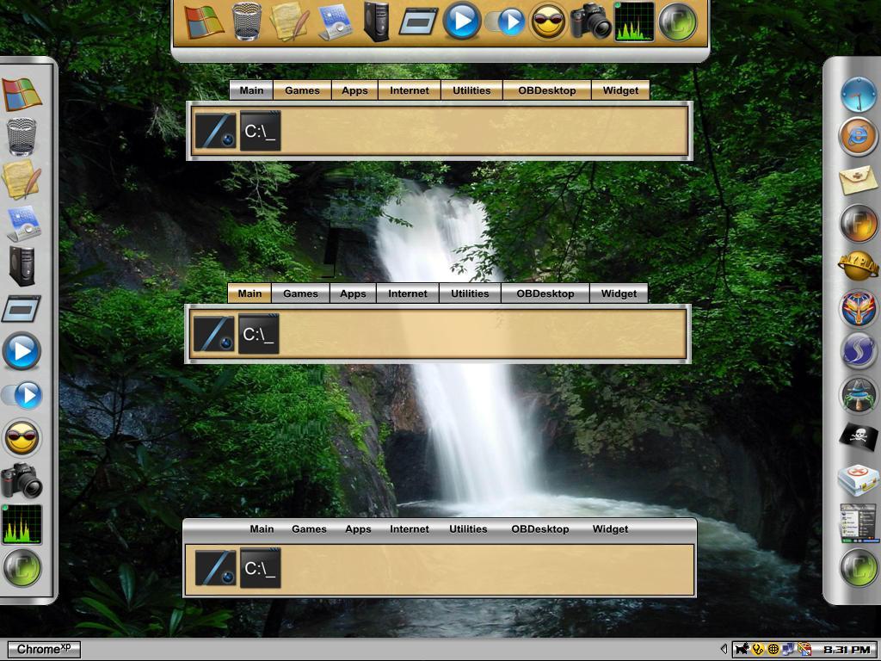Select Widget tab in topmost tabbed dock

(620, 90)
